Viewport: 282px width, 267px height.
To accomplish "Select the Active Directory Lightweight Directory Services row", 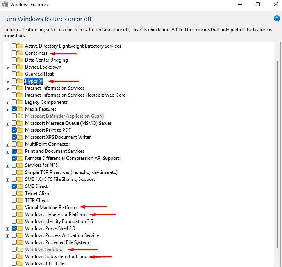I will point(73,46).
